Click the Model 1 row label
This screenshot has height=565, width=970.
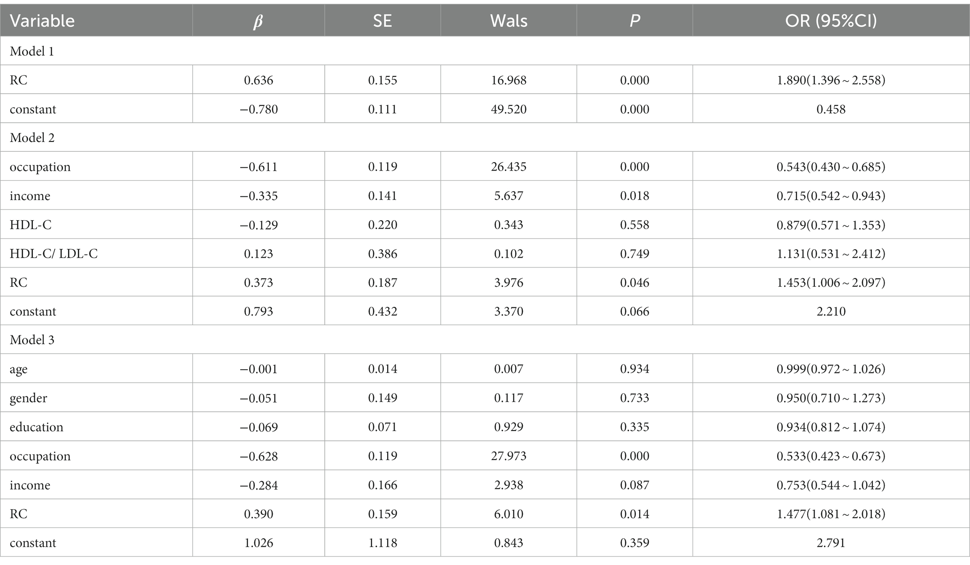point(32,51)
